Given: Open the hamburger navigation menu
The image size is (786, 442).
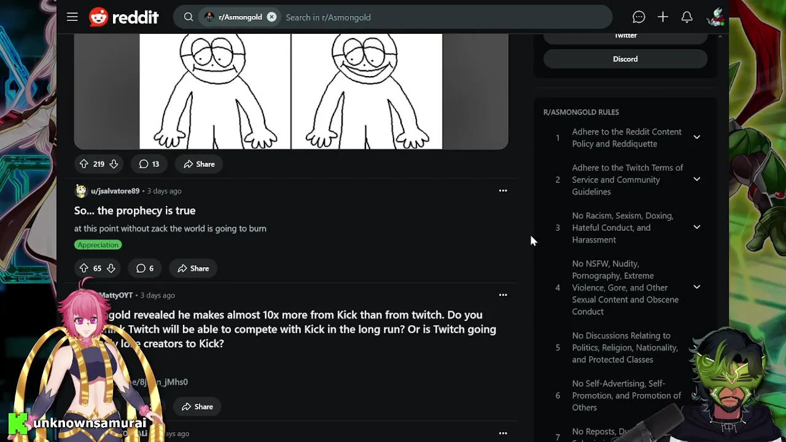Looking at the screenshot, I should click(x=72, y=17).
